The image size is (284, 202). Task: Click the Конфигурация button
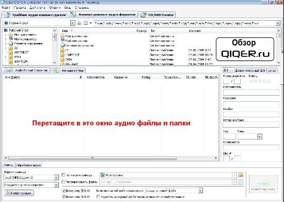coord(19,193)
